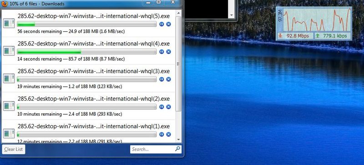Screen dimensions: 364x165
Task: Click the whql(5).exe file name
Action: click(94, 16)
